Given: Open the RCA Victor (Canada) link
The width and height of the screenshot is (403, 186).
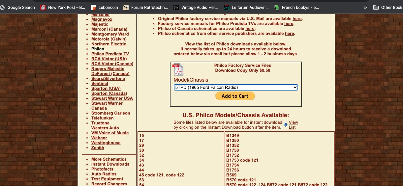Looking at the screenshot, I should [x=112, y=64].
